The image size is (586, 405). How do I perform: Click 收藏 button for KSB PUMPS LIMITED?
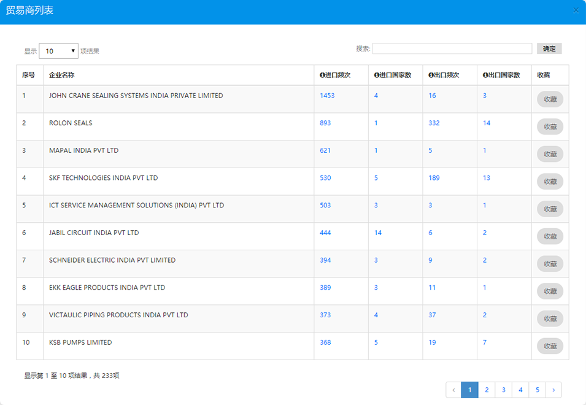click(x=550, y=346)
